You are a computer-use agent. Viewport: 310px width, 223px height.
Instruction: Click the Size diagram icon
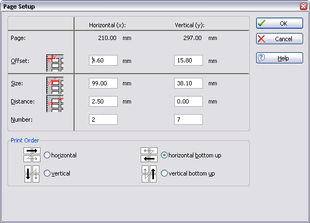tap(55, 85)
